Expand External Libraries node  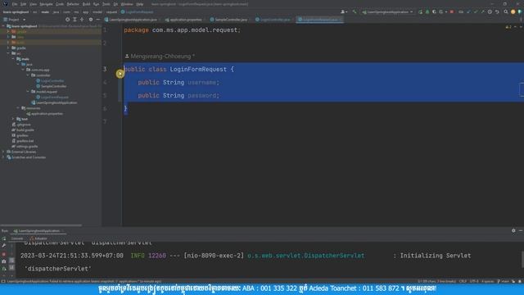pos(3,152)
